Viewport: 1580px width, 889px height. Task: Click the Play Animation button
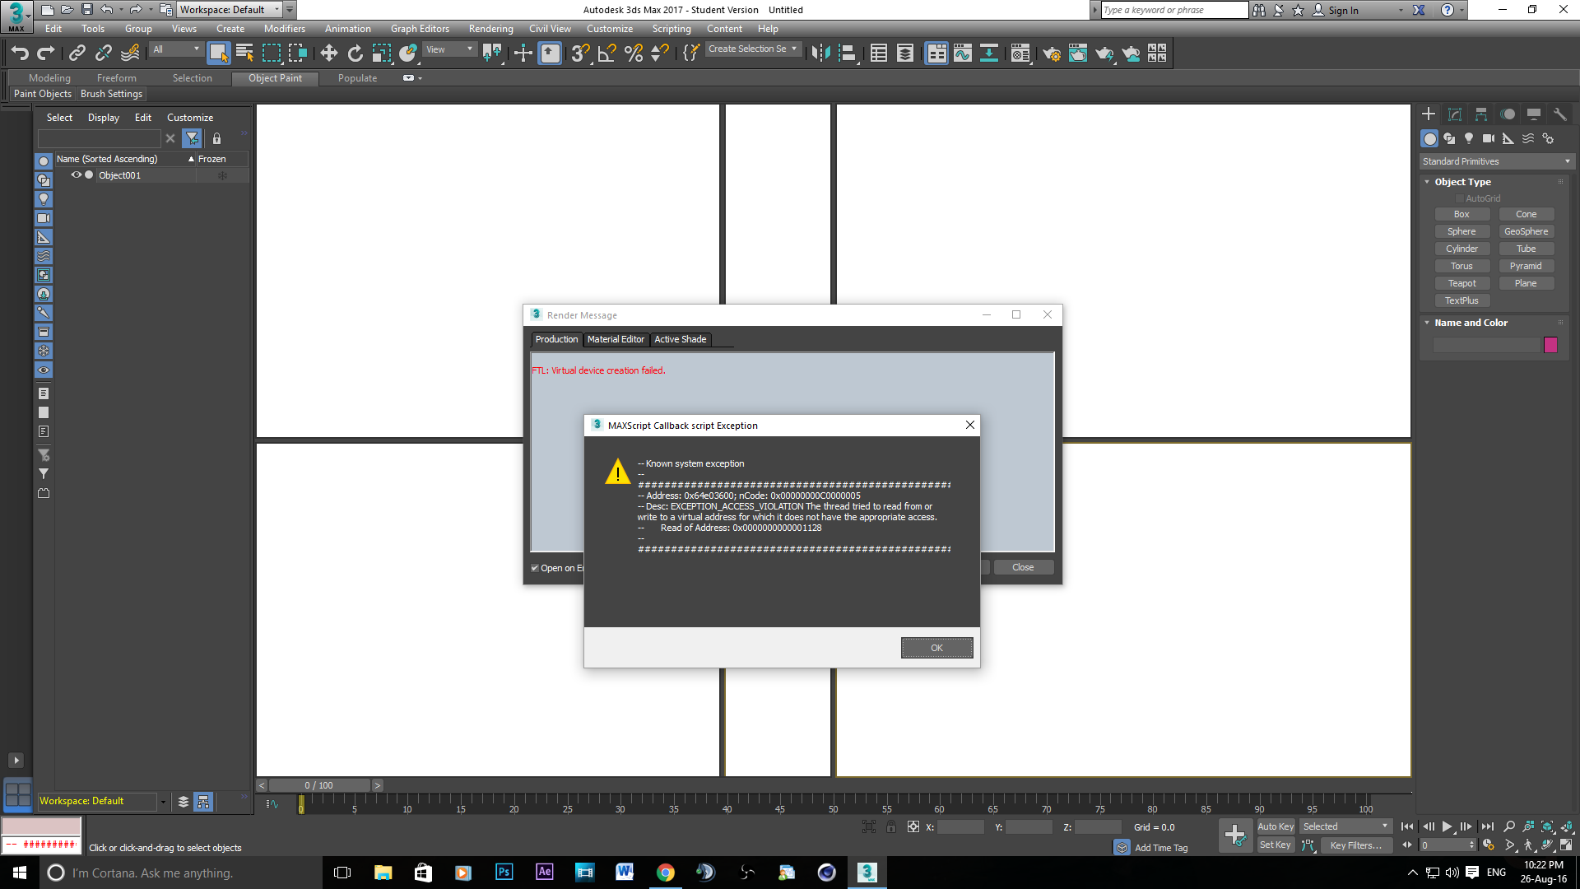pos(1448,826)
